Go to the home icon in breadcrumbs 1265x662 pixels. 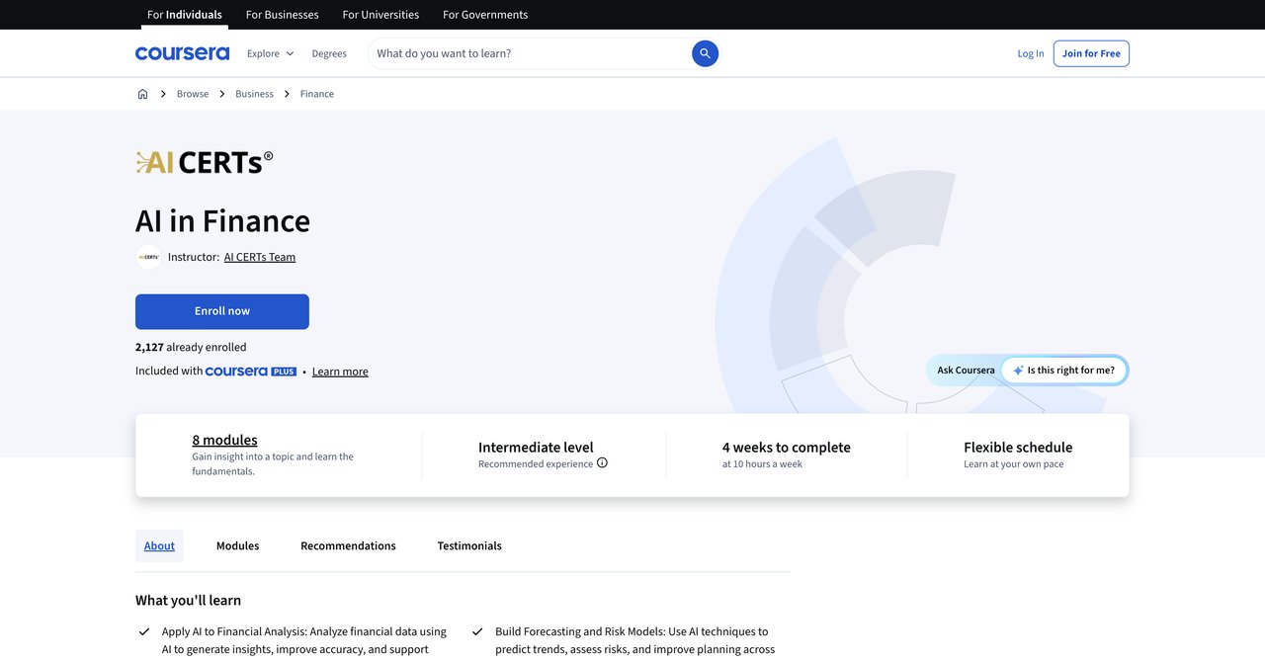point(142,94)
